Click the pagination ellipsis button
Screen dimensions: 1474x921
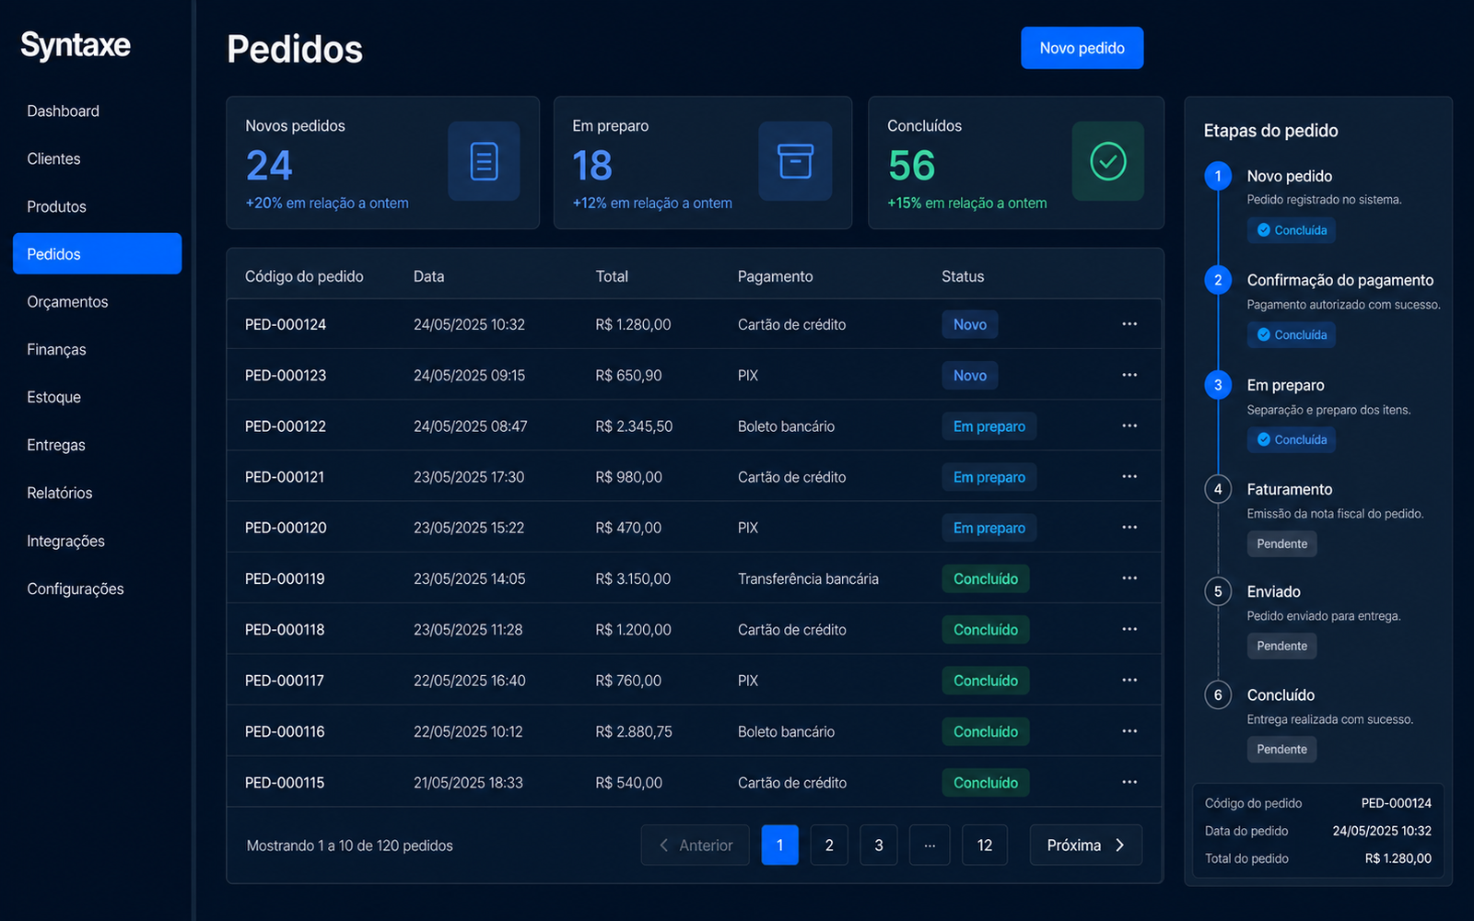point(930,845)
